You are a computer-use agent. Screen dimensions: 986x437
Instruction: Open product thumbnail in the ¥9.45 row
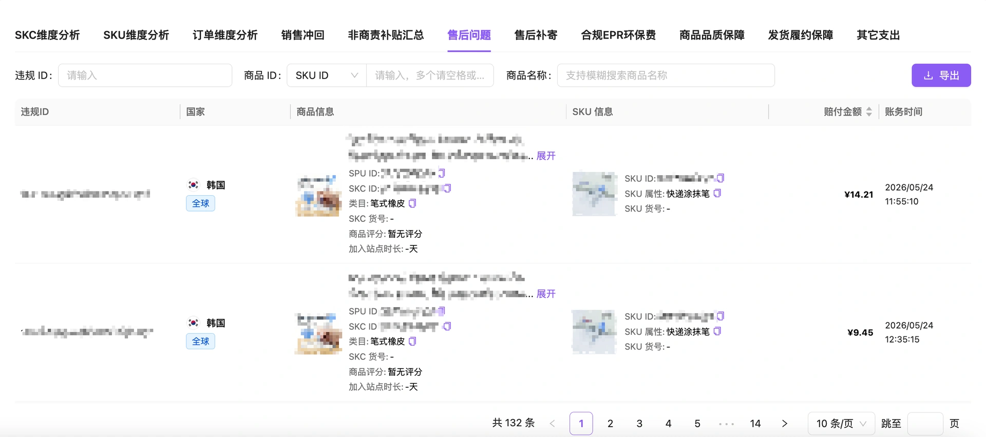(x=318, y=333)
